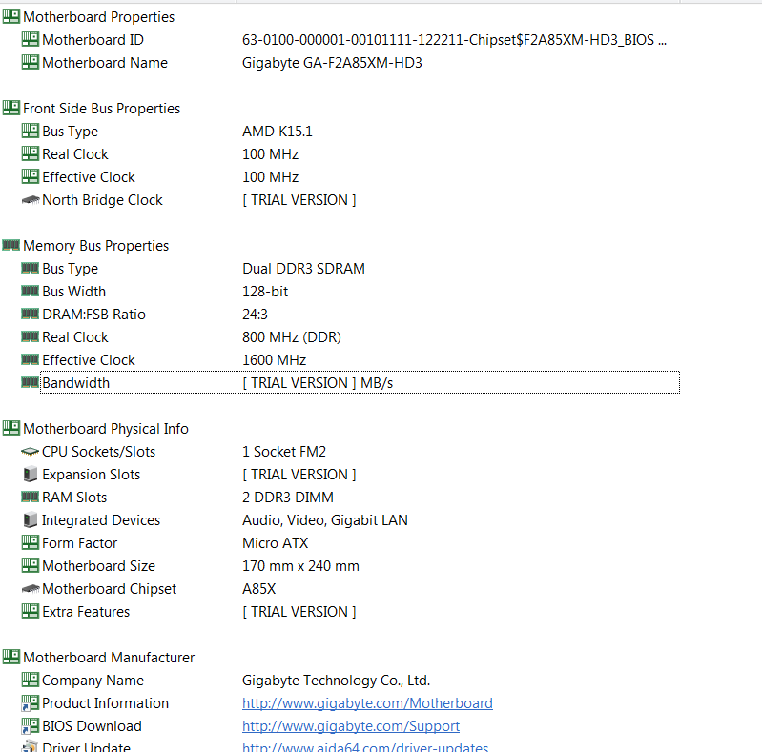Select the Motherboard ID value text

coord(454,40)
